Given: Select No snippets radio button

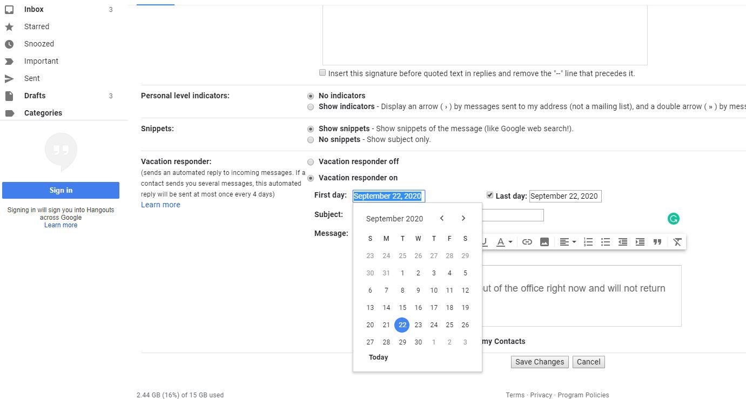Looking at the screenshot, I should click(311, 140).
